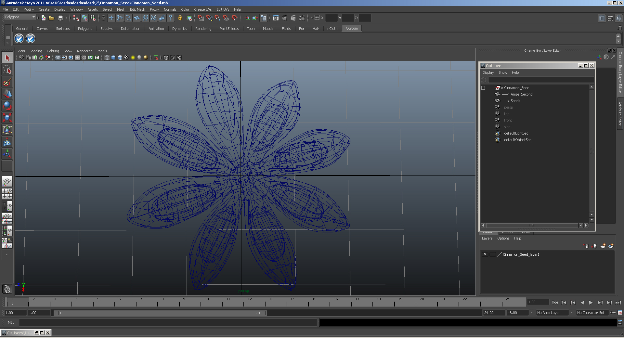Select the Scale tool in toolbox

click(7, 118)
